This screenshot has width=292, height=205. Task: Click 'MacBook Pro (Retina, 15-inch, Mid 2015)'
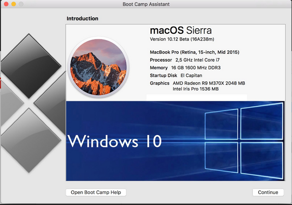click(195, 52)
